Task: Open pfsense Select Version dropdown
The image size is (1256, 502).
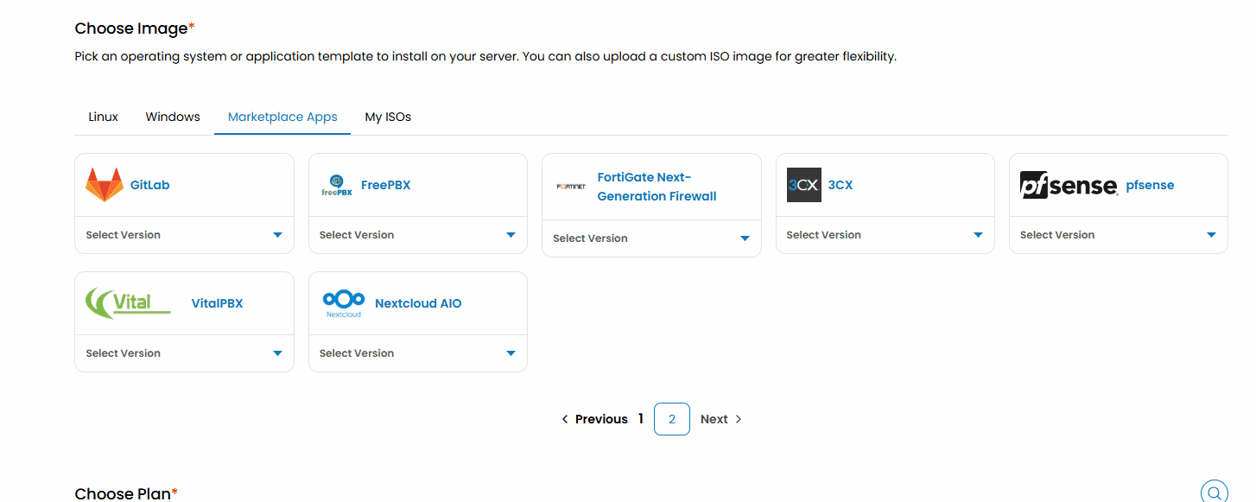Action: (x=1118, y=235)
